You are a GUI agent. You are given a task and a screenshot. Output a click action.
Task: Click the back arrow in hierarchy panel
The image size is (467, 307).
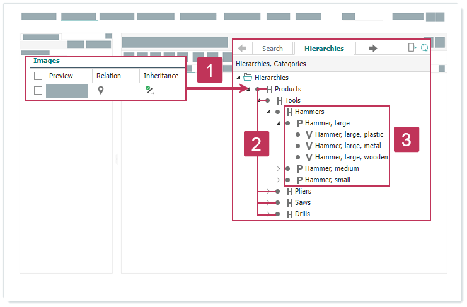[x=242, y=49]
